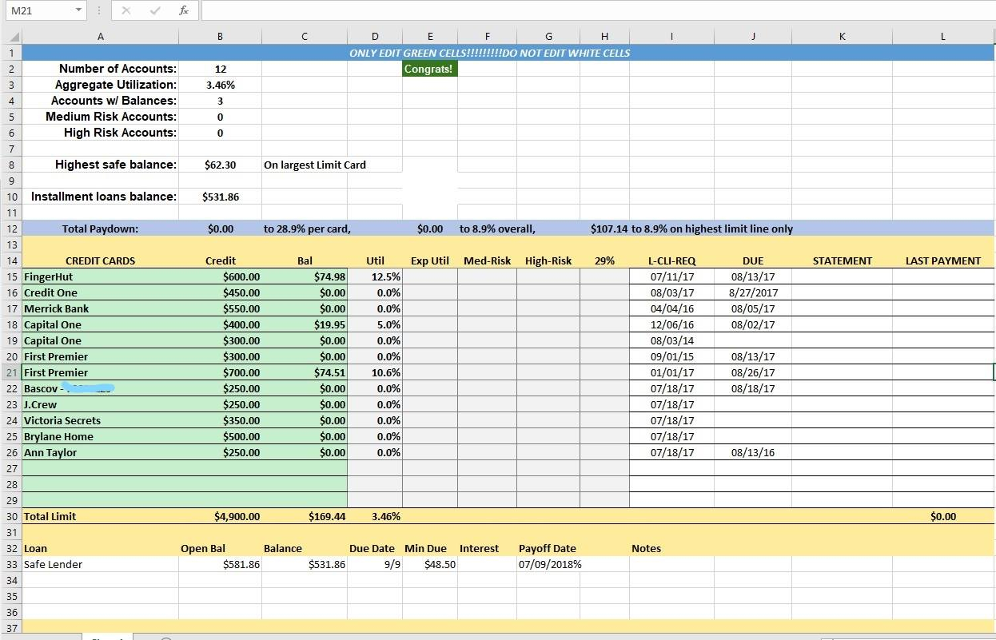
Task: Click inside the formula bar input
Action: click(x=598, y=10)
